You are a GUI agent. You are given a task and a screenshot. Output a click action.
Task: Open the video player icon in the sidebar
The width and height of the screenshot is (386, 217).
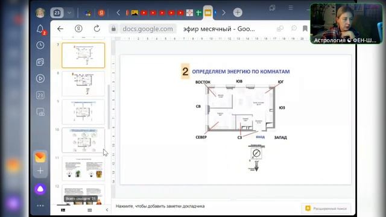point(40,78)
